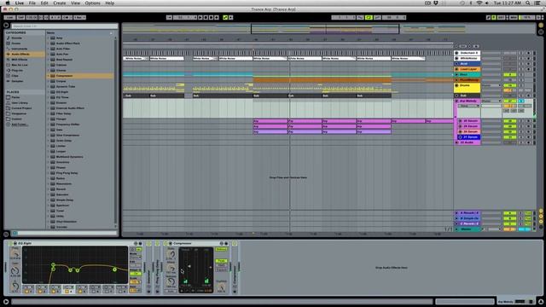Image resolution: width=546 pixels, height=307 pixels.
Task: Unfold the Drums track
Action: [456, 85]
